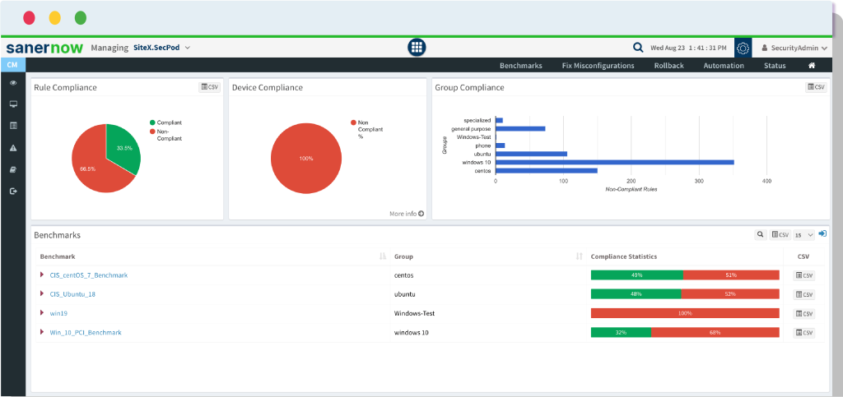Image resolution: width=843 pixels, height=397 pixels.
Task: Download CSV for ubuntu row
Action: (804, 294)
